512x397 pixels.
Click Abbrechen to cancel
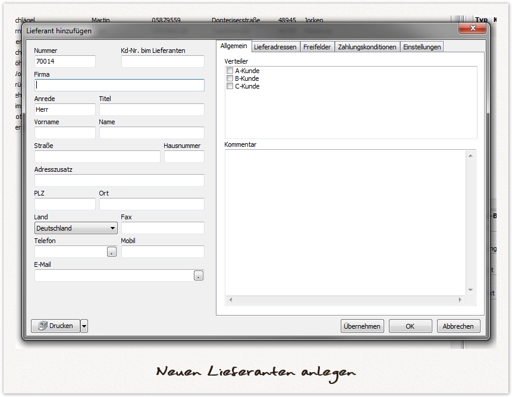458,326
